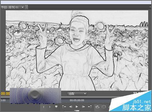
Task: Click the sketch-effect video preview frame
Action: tap(77, 50)
